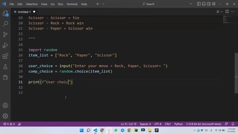Open the View menu
Screen dimensions: 238x134
click(44, 4)
